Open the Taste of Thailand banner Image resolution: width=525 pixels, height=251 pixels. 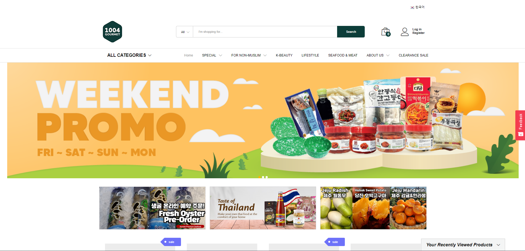coord(263,208)
